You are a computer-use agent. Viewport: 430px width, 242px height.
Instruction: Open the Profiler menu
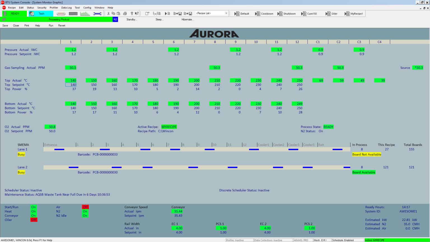(x=54, y=8)
